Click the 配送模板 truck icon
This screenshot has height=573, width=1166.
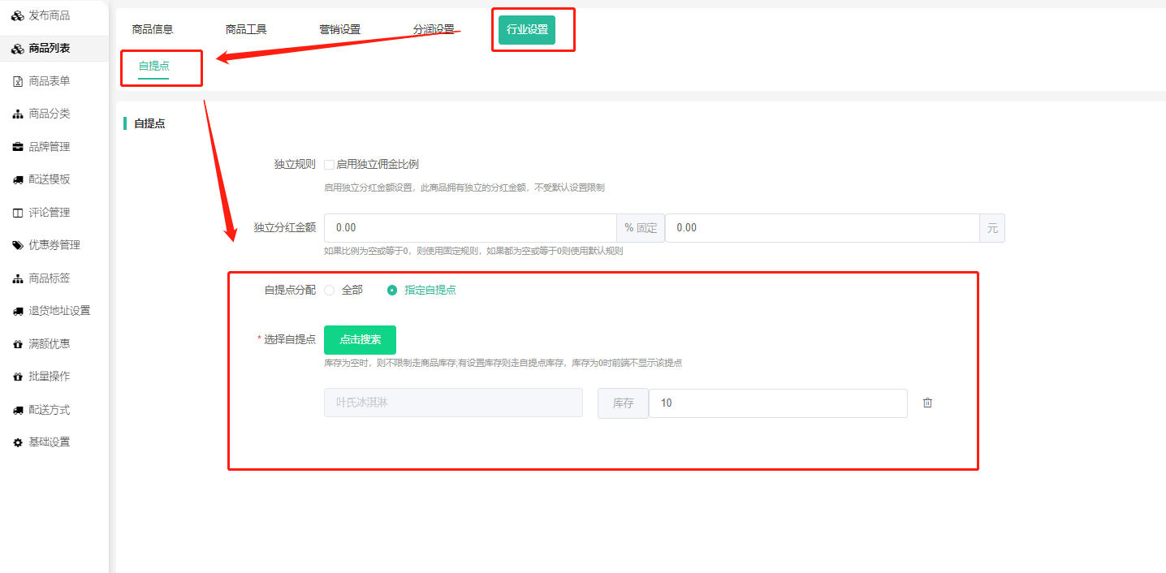click(x=17, y=180)
